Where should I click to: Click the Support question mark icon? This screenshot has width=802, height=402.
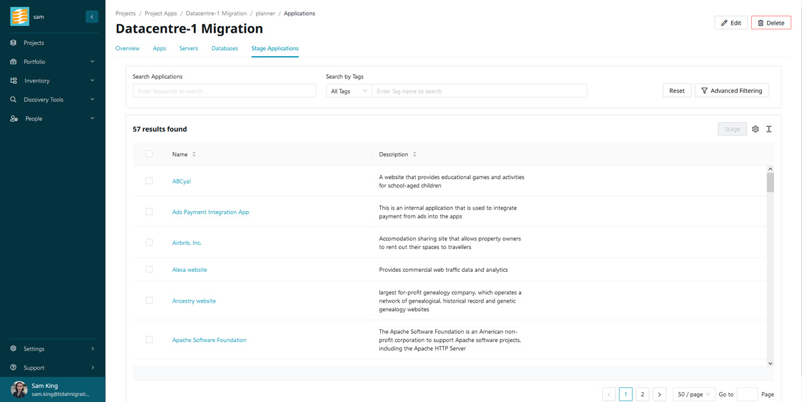tap(13, 367)
